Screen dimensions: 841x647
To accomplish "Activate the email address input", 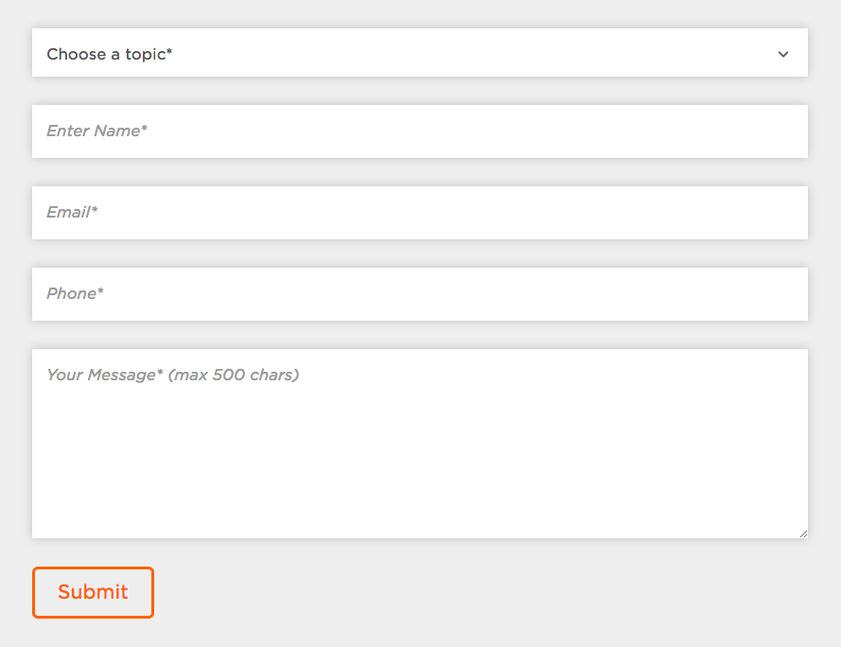I will pyautogui.click(x=420, y=212).
